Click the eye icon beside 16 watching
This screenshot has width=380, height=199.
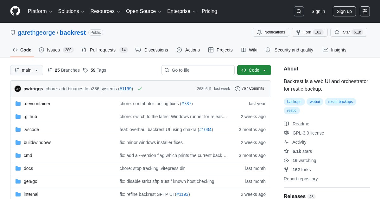coord(286,160)
